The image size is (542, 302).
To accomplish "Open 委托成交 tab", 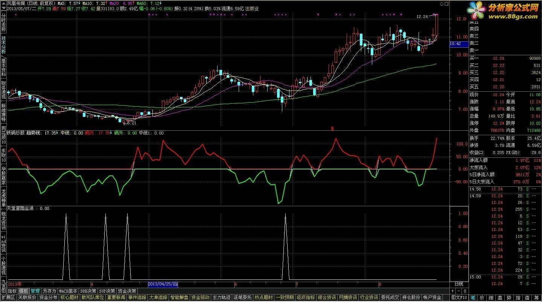I will click(x=390, y=297).
